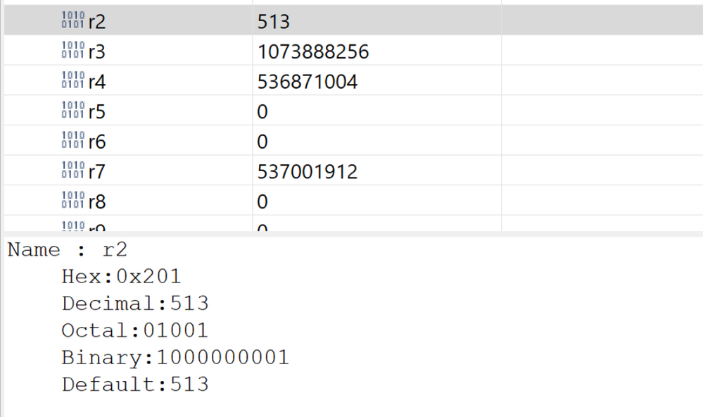Click the Octal:01001 detail line
This screenshot has width=703, height=417.
(135, 330)
